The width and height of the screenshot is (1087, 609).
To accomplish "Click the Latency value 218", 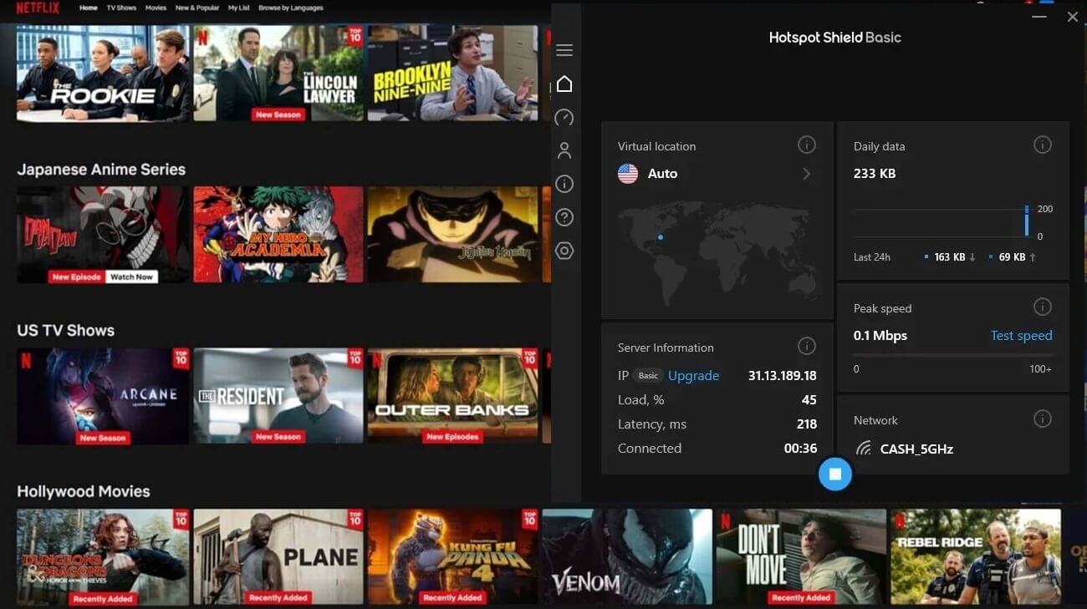I will [x=807, y=424].
